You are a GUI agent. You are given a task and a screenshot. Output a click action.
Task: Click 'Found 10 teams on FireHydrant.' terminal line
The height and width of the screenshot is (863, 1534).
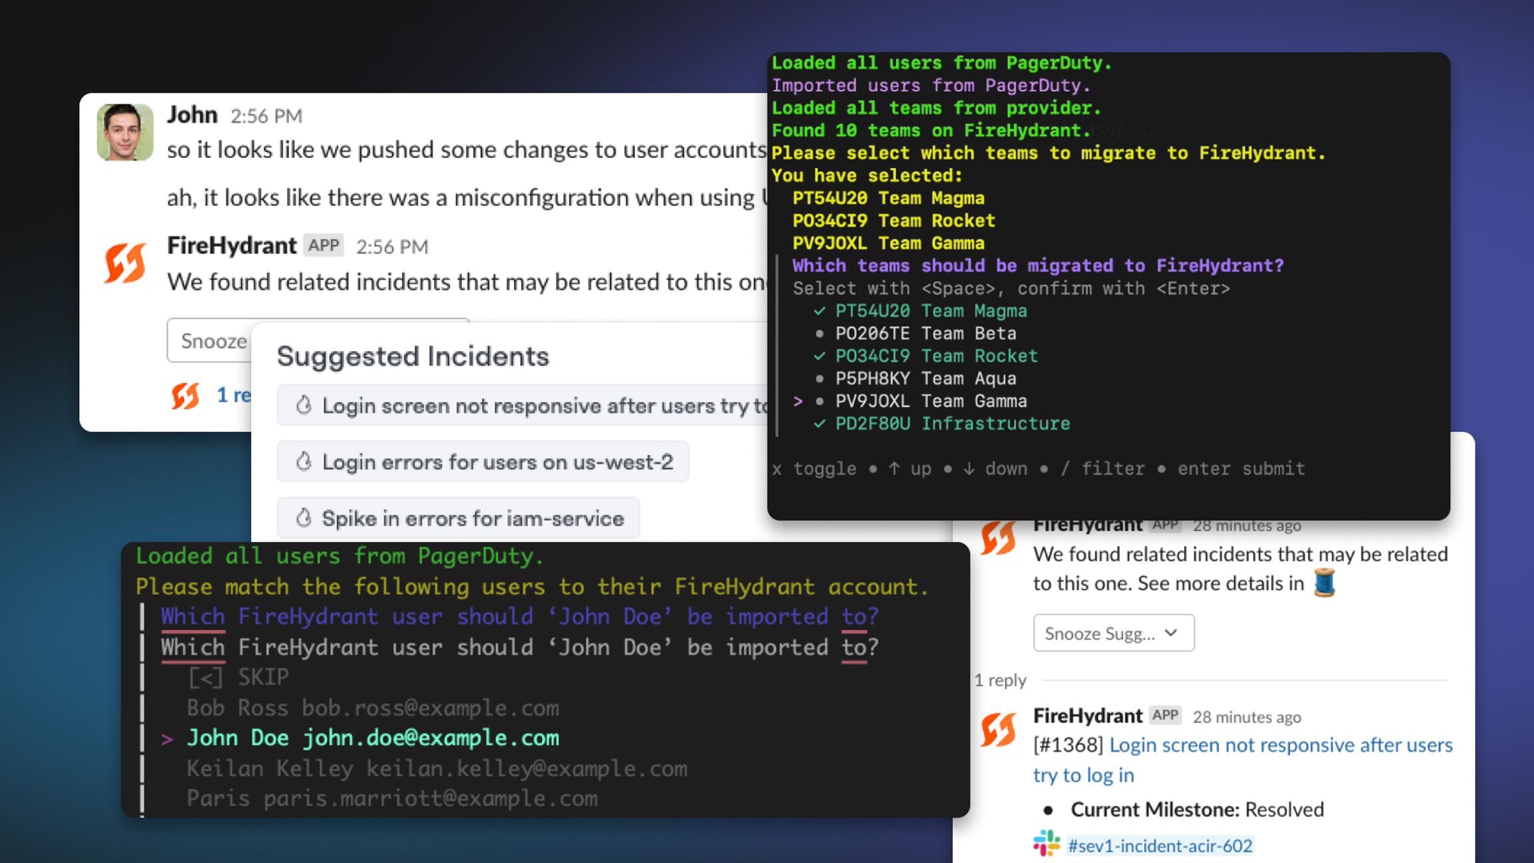coord(931,131)
